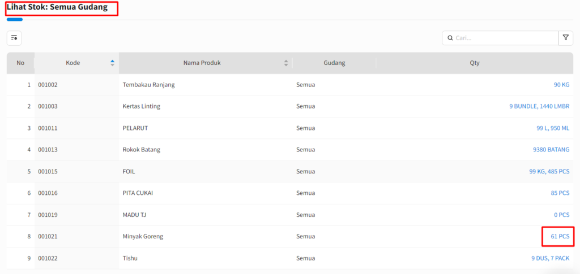The width and height of the screenshot is (580, 274).
Task: Click product code 001022
Action: [48, 259]
